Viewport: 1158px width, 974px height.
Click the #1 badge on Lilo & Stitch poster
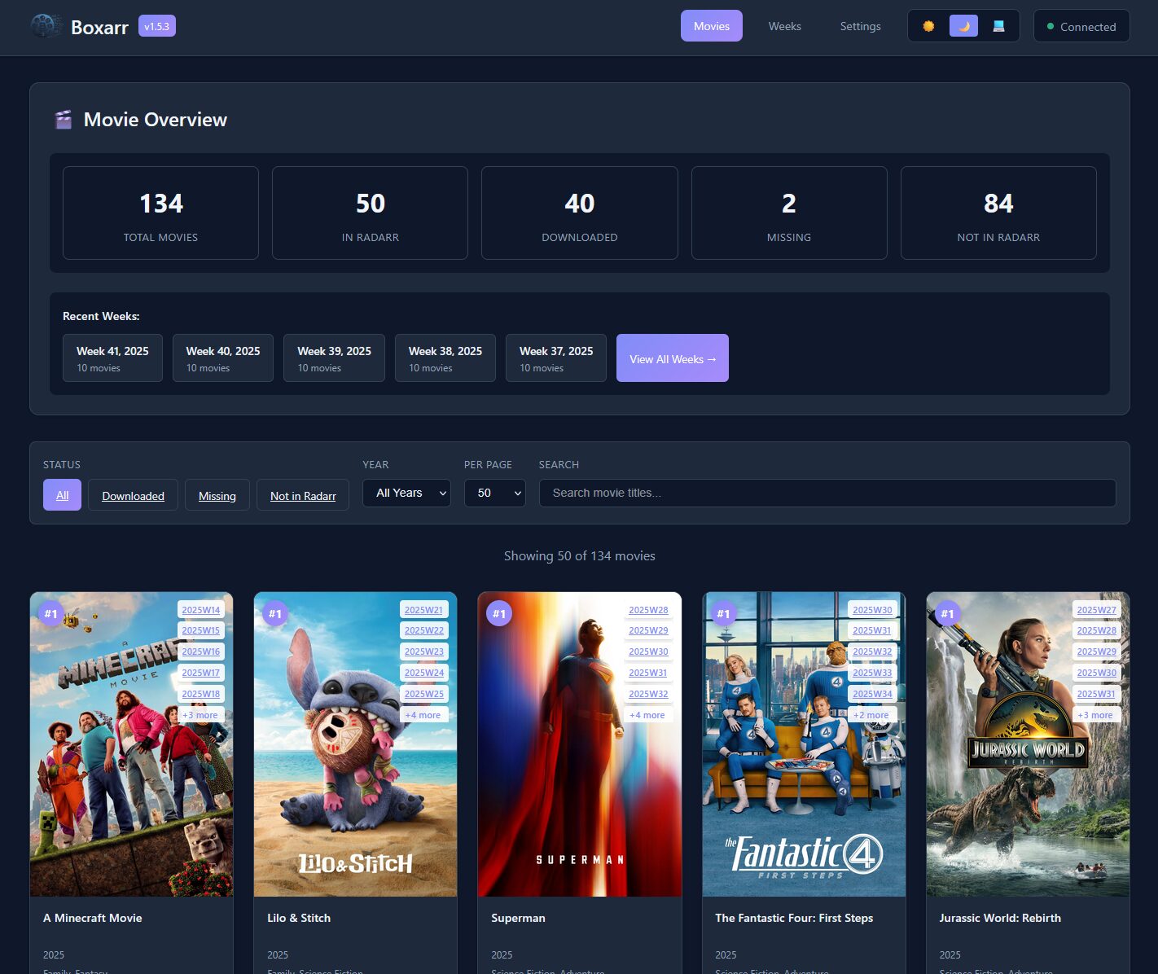[x=275, y=614]
